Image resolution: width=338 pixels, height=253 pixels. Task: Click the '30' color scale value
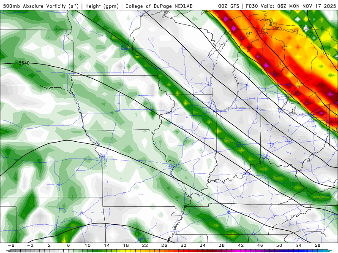[x=183, y=245]
